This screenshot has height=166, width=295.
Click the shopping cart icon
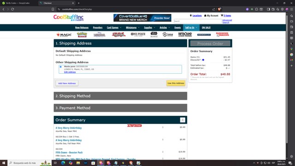[222, 16]
